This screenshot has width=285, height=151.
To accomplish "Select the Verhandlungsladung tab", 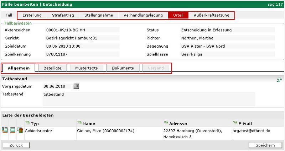I will [143, 15].
